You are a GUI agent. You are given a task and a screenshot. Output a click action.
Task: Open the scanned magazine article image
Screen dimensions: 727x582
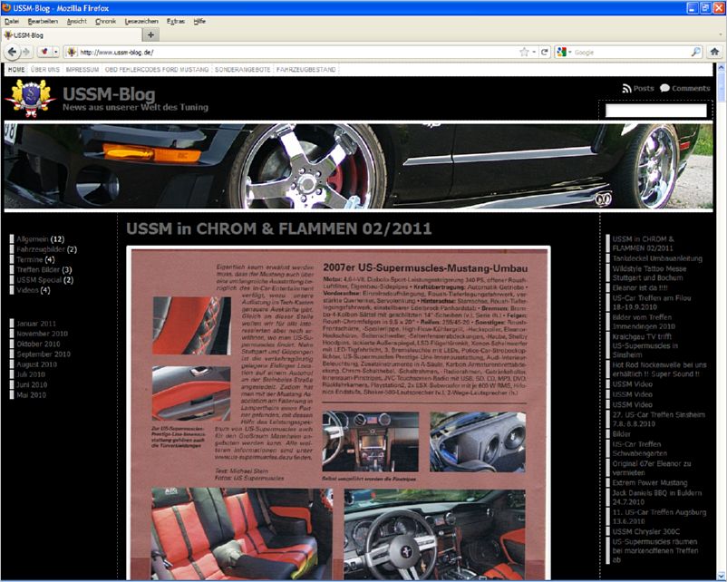(x=338, y=413)
